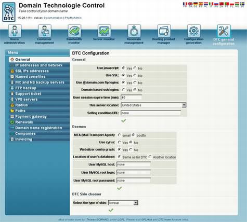The image size is (247, 222).
Task: Open the Server monitor icon
Action: tap(104, 31)
